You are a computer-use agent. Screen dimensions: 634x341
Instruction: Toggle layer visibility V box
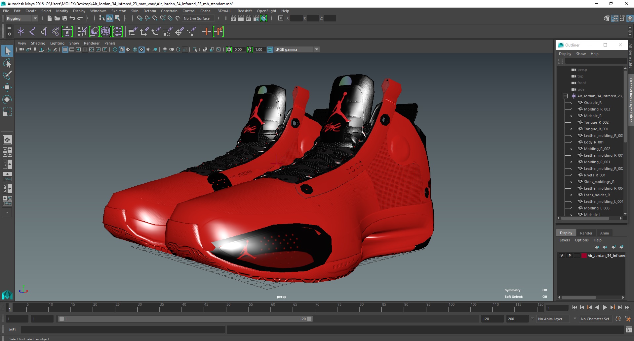tap(562, 256)
